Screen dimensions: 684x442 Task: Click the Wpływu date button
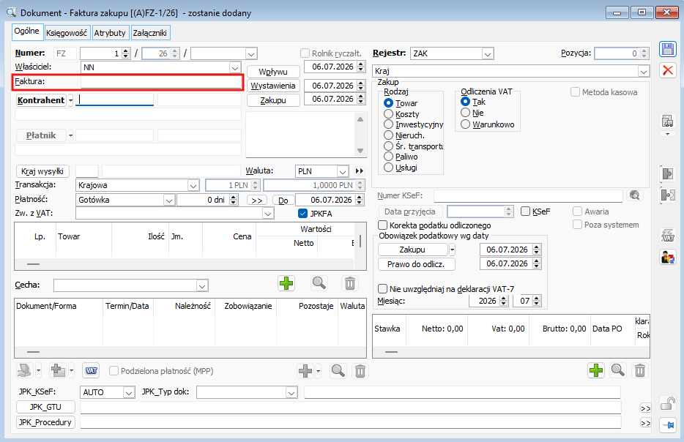(273, 72)
